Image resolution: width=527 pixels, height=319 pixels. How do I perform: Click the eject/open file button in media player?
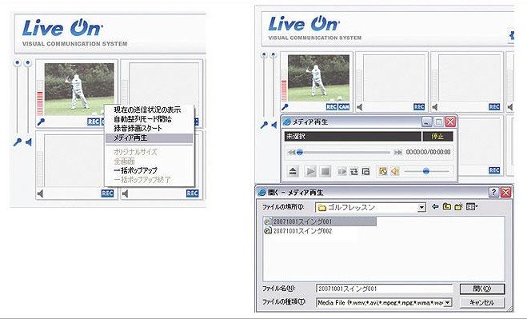293,171
